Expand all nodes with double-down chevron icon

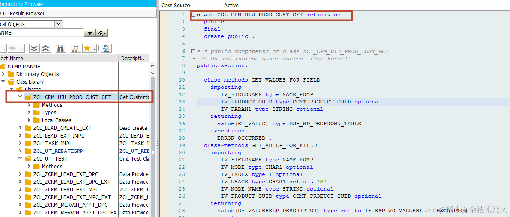click(34, 48)
